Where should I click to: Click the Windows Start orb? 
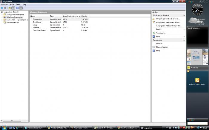click(4, 128)
